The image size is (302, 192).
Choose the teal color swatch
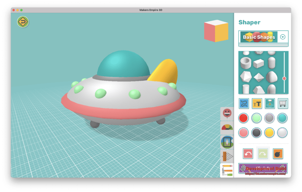click(x=282, y=118)
